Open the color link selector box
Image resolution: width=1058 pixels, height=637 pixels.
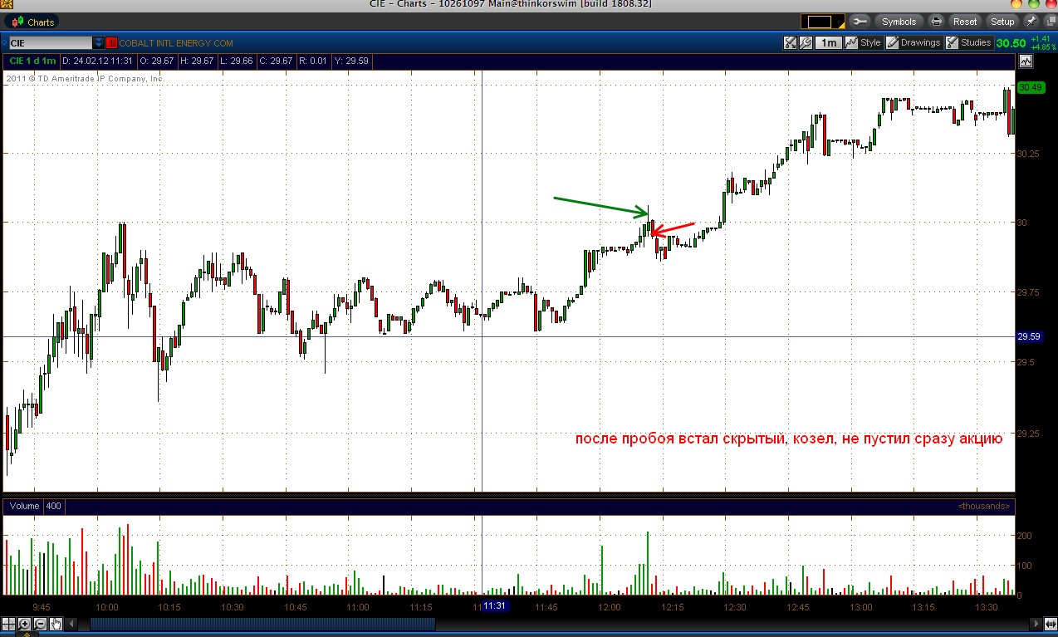coord(822,22)
